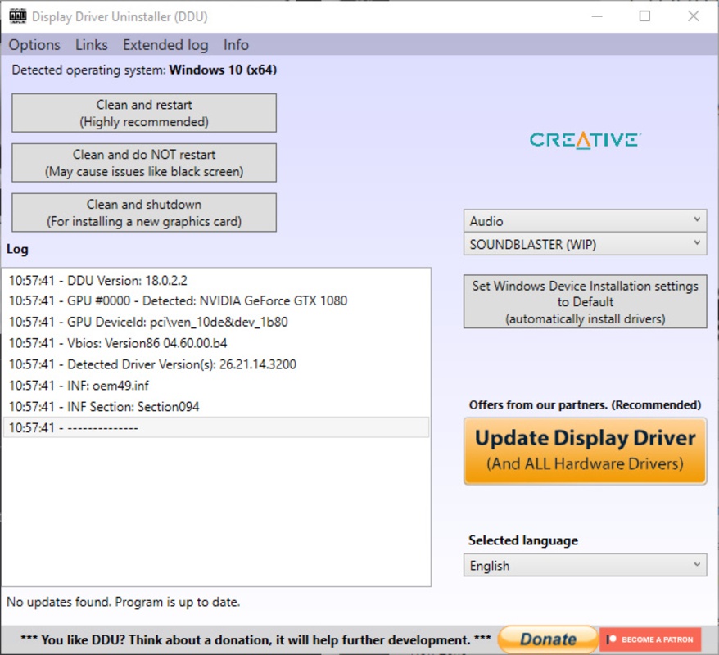Expand the SOUNDBLASTER (WIP) vendor dropdown
719x655 pixels.
coord(585,244)
